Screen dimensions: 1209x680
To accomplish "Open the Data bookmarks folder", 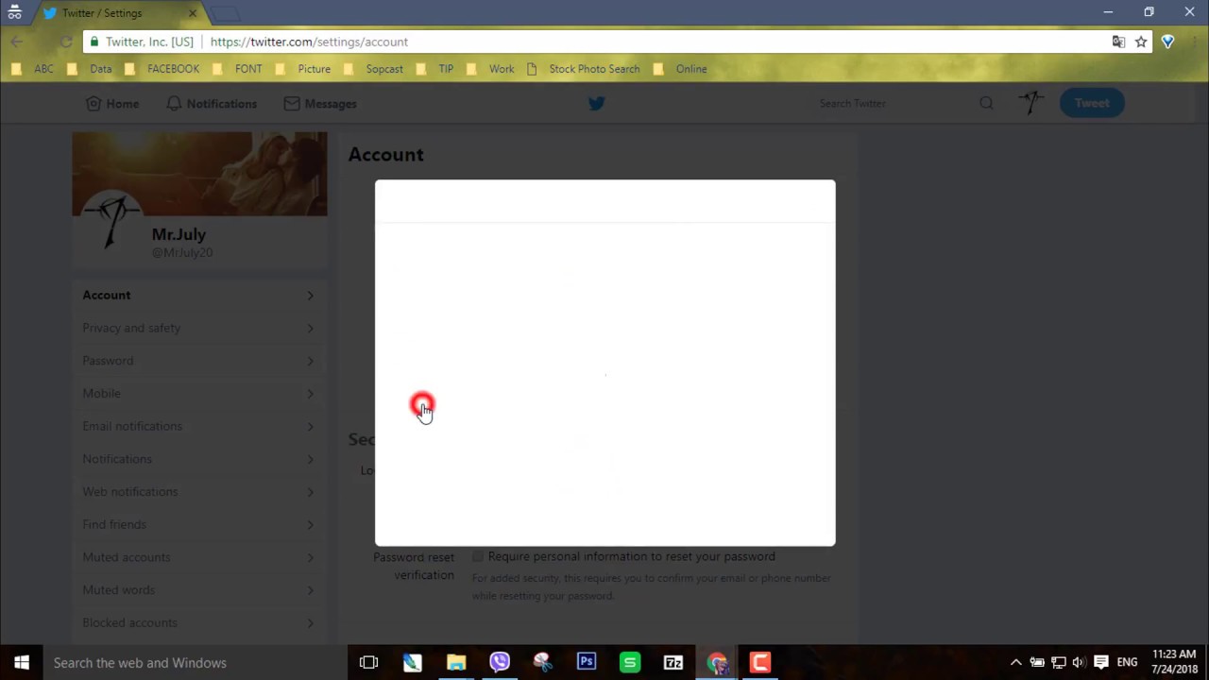I will coord(90,69).
